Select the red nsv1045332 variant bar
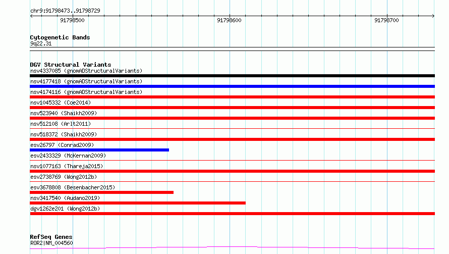This screenshot has height=254, width=449. [232, 108]
